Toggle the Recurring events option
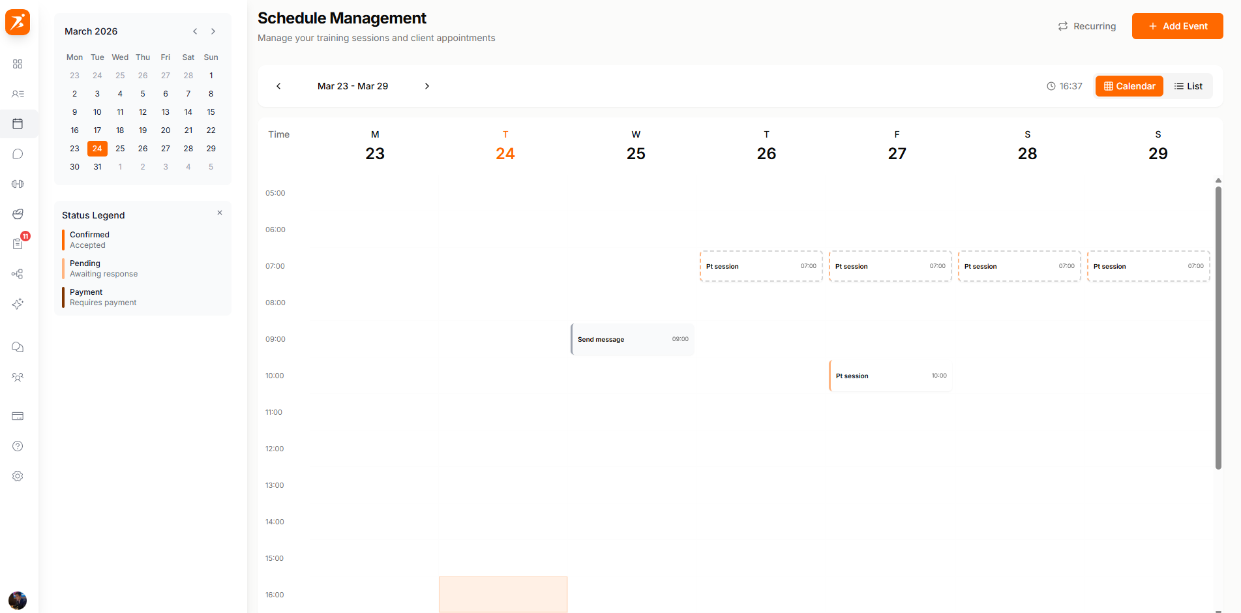 (x=1086, y=25)
